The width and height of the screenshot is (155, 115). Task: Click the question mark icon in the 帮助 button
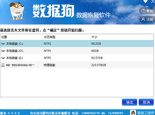pos(143,11)
